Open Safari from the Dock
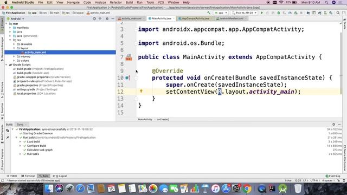This screenshot has height=195, width=347. click(x=80, y=188)
